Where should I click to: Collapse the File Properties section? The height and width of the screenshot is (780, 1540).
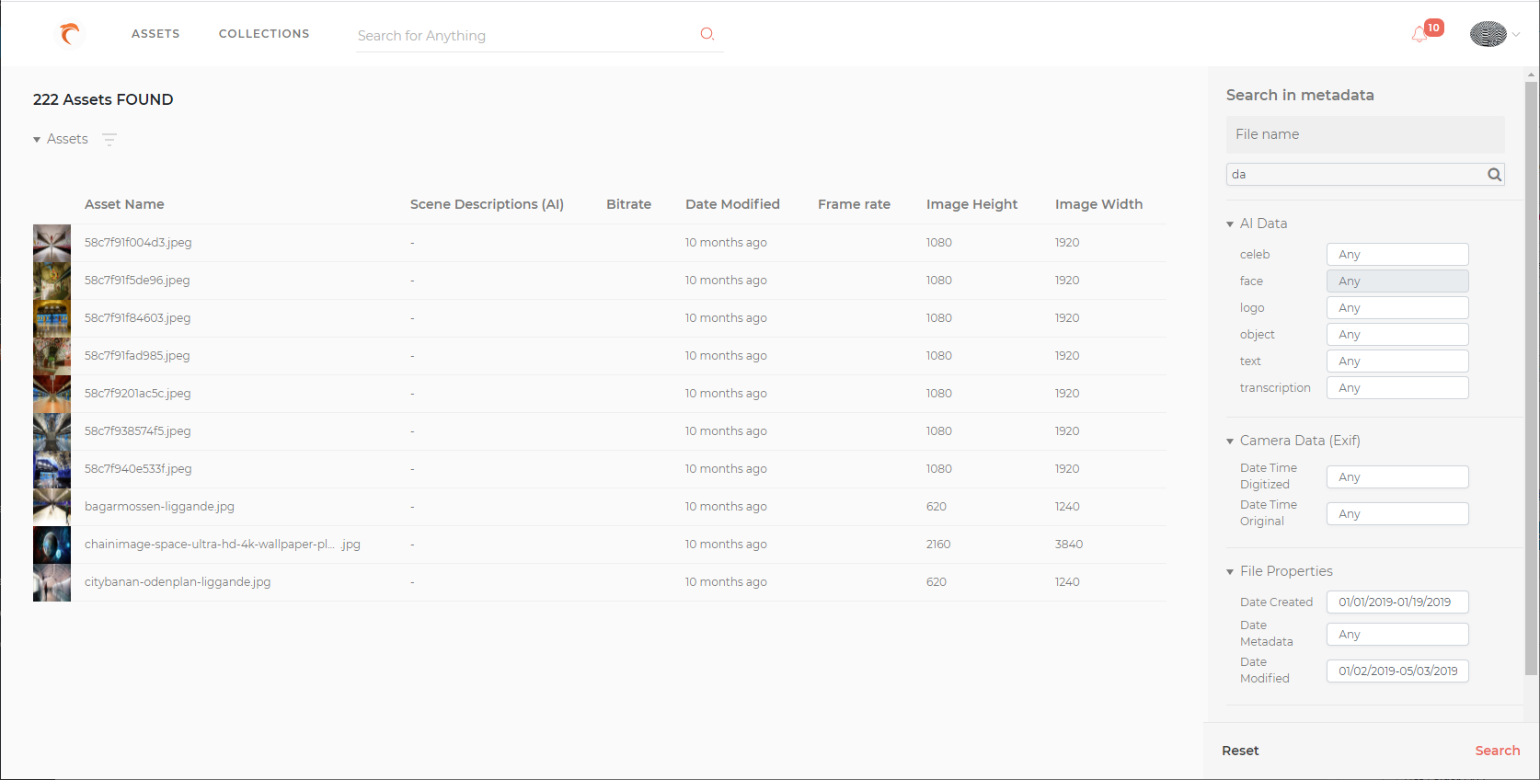(1230, 572)
